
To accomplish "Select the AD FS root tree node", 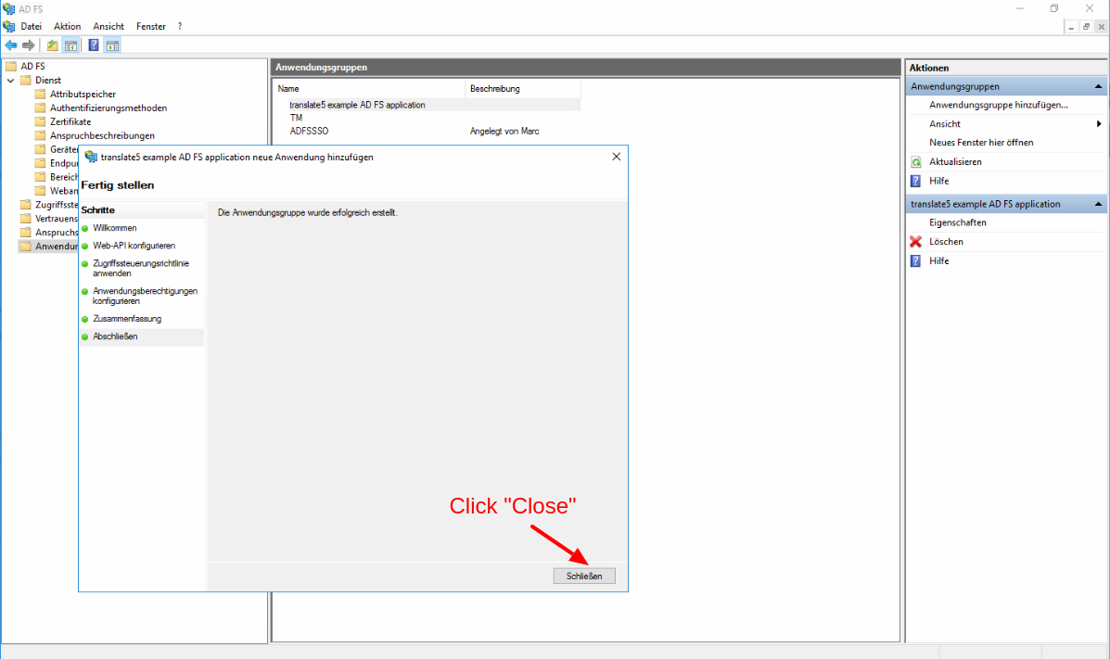I will point(32,67).
